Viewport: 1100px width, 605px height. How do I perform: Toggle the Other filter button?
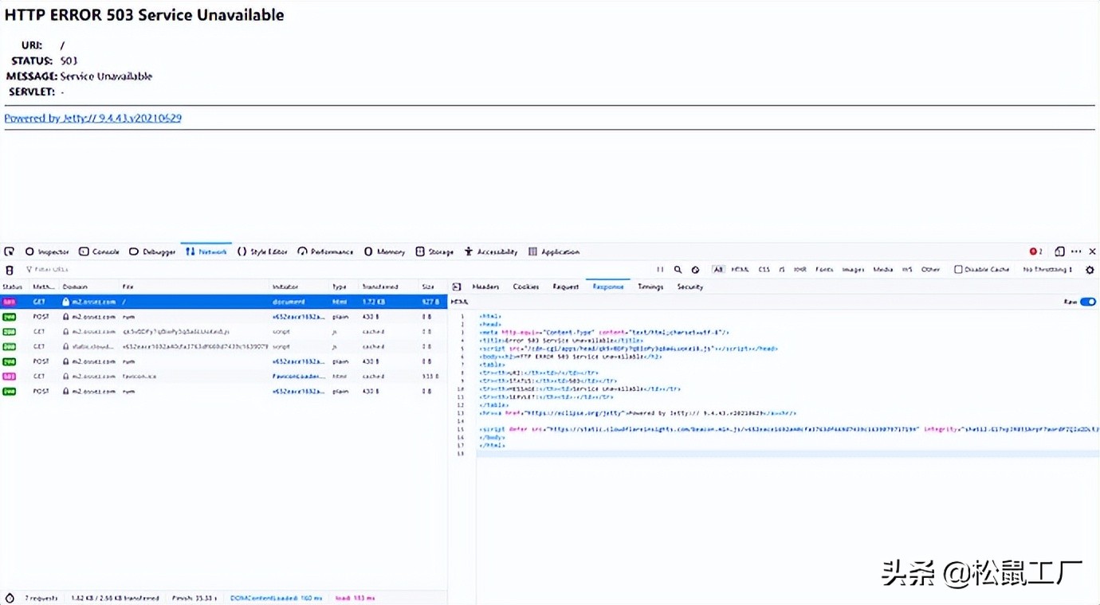[930, 270]
